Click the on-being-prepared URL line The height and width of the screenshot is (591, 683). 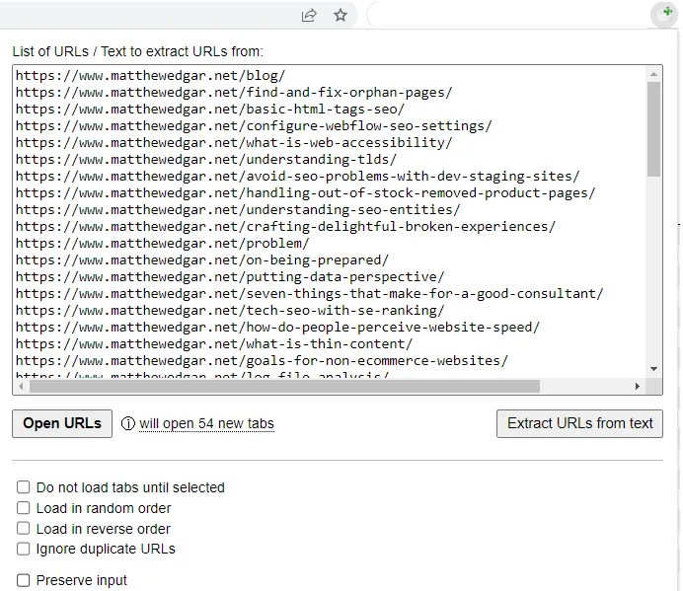coord(201,260)
